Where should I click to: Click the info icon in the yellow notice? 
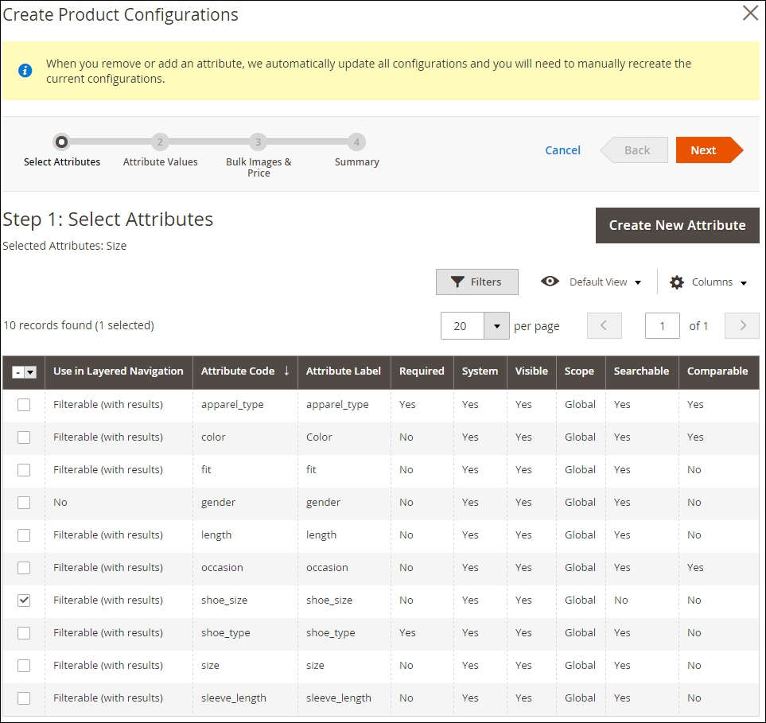pos(25,71)
